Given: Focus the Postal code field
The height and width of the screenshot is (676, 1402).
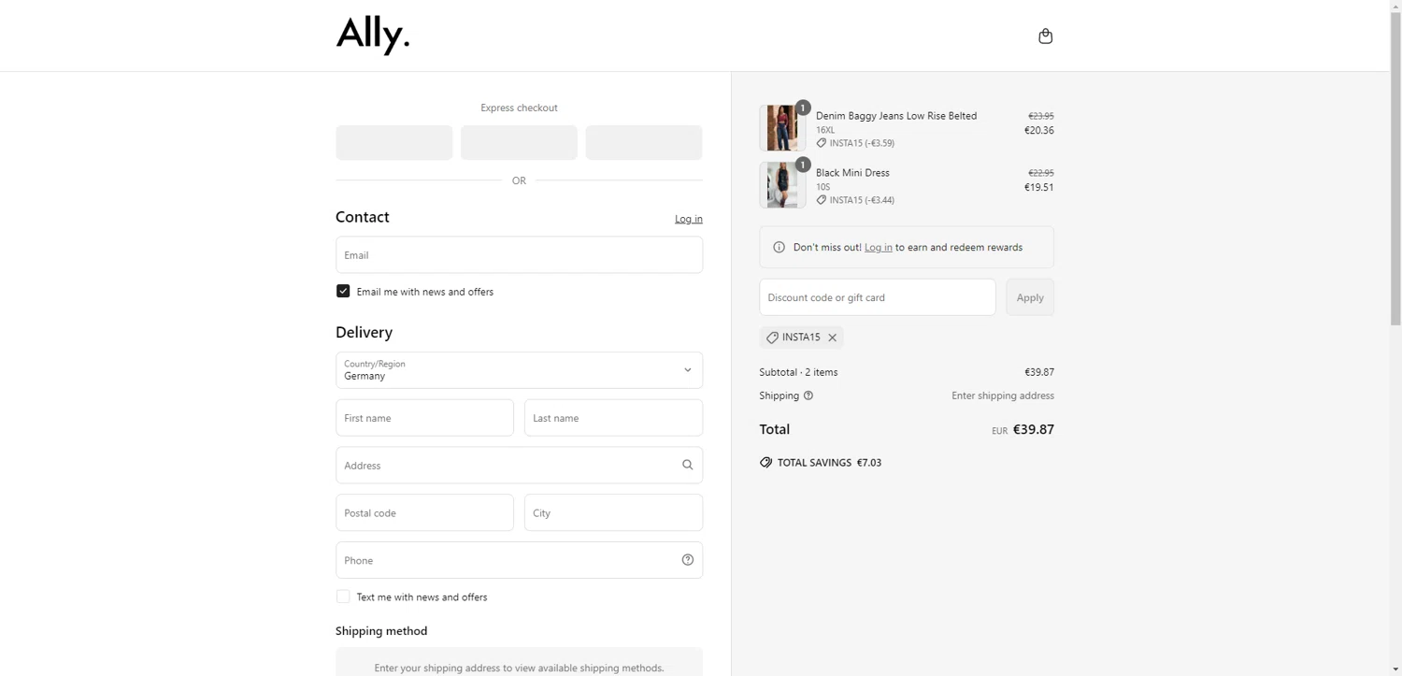Looking at the screenshot, I should (x=424, y=512).
